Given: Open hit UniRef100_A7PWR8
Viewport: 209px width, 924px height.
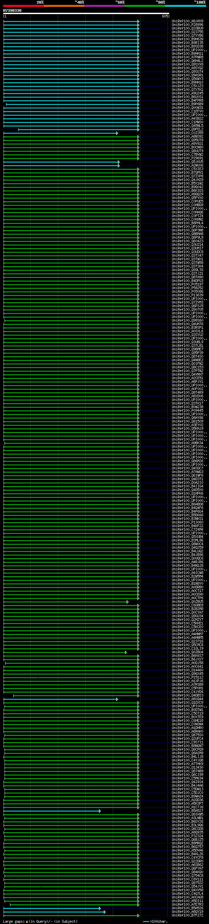Looking at the screenshot, I should click(187, 57).
